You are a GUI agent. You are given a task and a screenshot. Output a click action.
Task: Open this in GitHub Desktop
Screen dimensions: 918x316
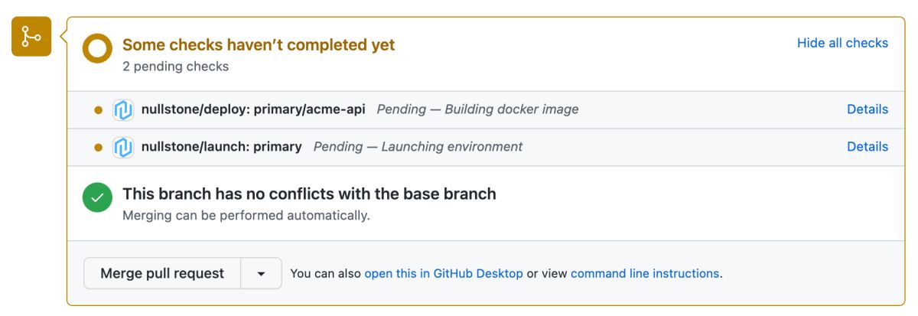444,273
